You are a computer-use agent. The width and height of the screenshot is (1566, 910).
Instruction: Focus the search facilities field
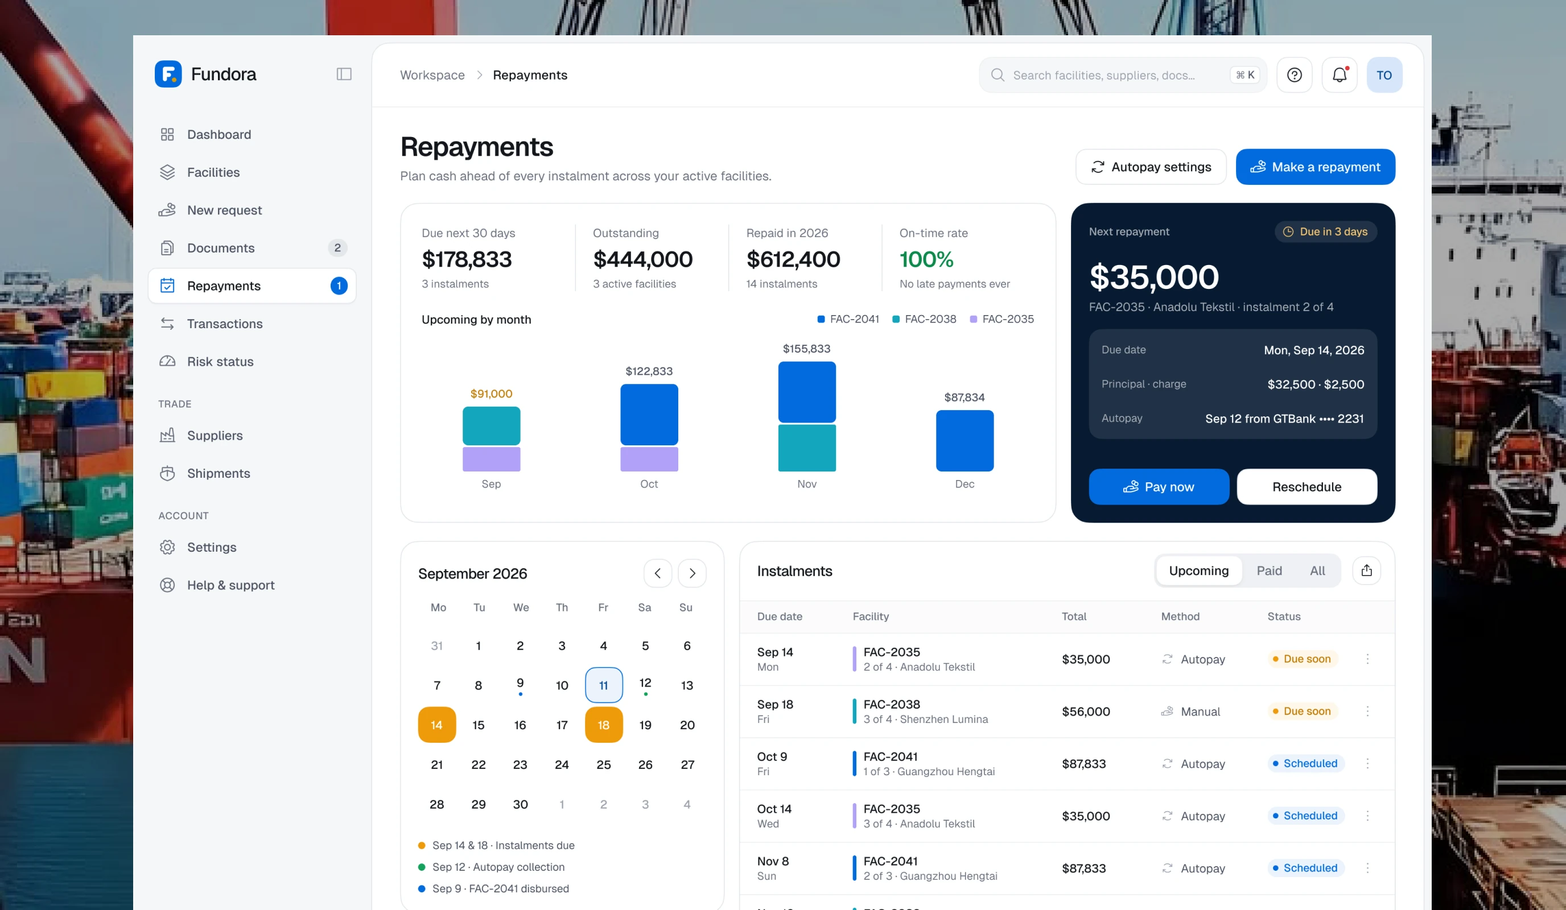coord(1122,75)
